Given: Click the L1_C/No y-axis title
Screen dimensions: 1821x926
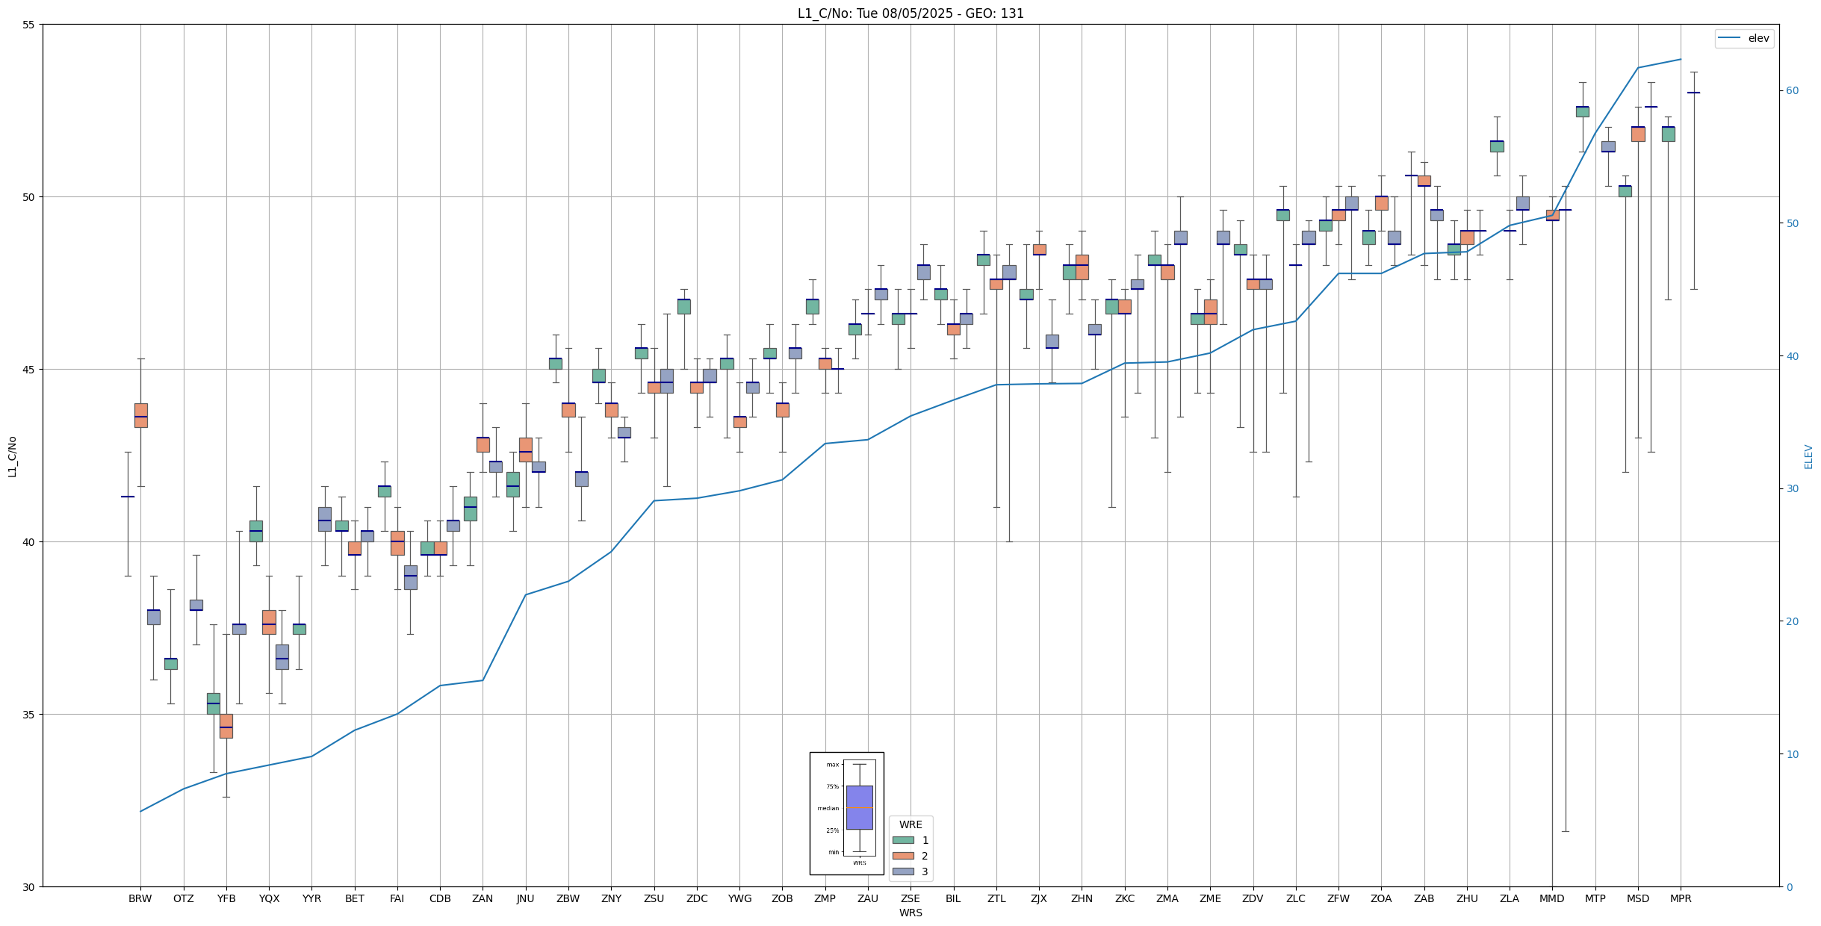Looking at the screenshot, I should (x=12, y=456).
